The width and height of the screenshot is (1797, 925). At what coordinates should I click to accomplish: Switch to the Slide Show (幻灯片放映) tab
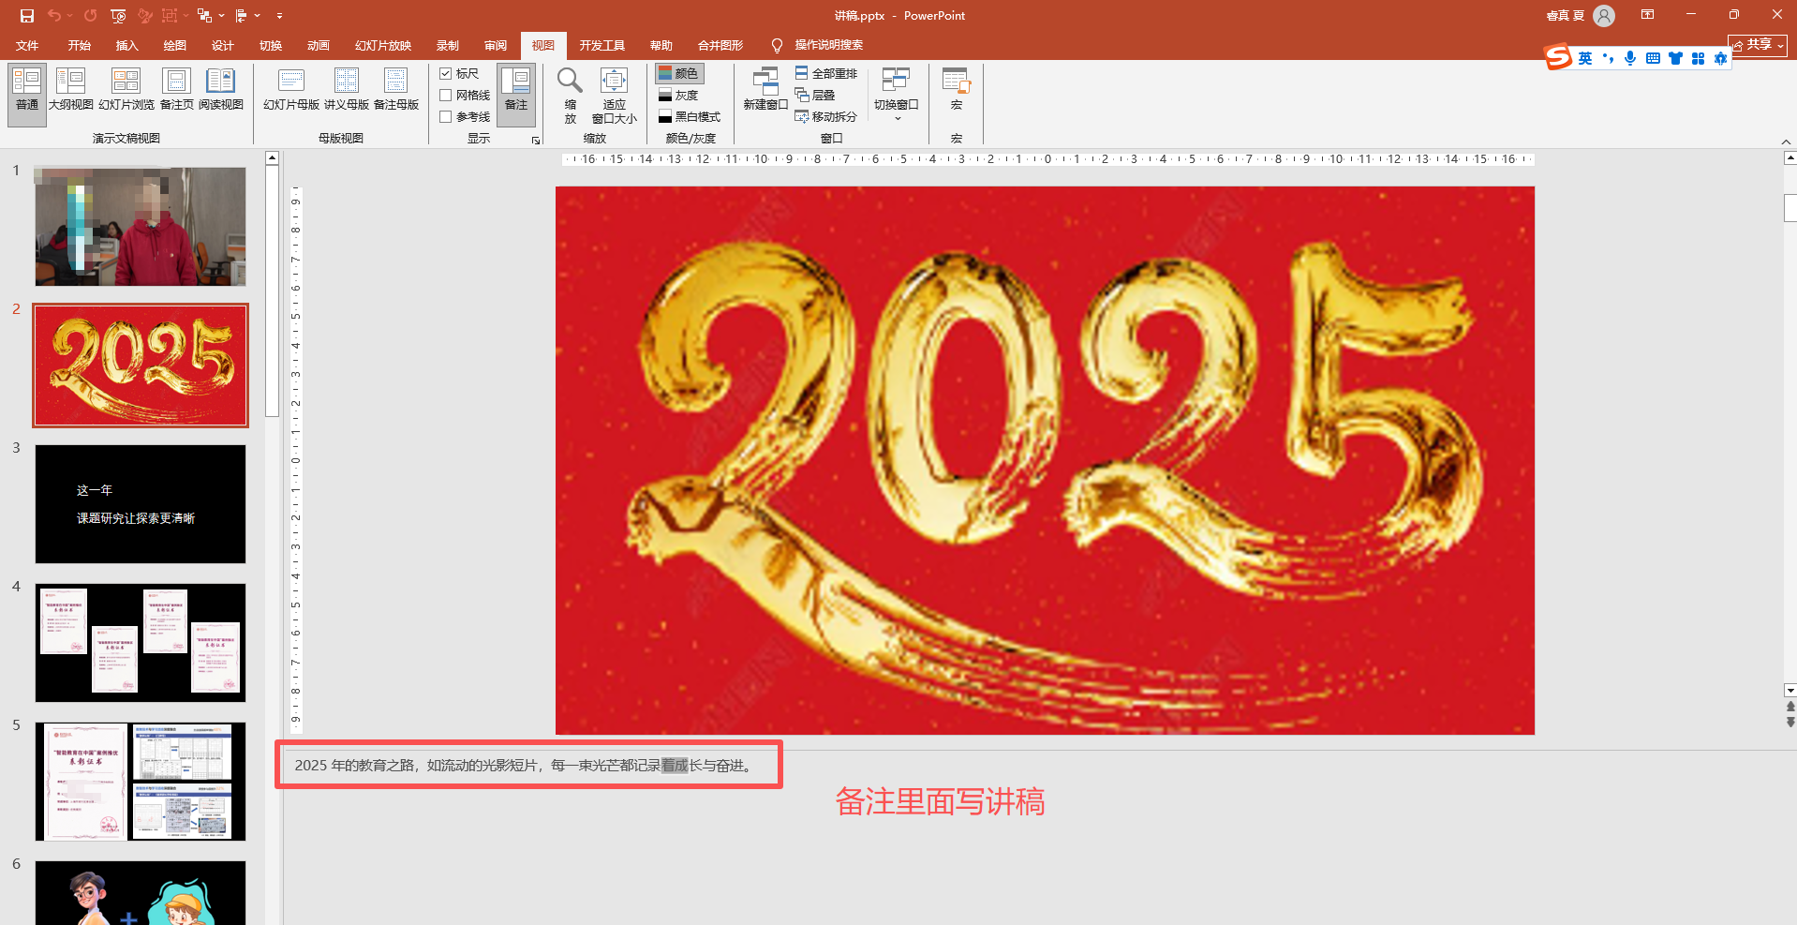click(383, 45)
